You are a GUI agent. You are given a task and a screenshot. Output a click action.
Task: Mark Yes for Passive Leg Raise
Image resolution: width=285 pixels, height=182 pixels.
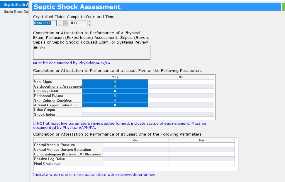pyautogui.click(x=135, y=159)
